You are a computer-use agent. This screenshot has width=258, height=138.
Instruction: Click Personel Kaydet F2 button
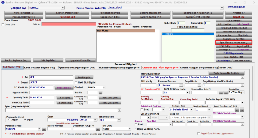click(x=24, y=17)
